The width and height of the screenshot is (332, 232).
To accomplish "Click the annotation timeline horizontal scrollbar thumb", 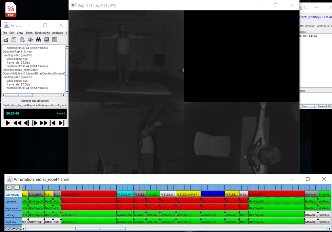I will click(100, 229).
